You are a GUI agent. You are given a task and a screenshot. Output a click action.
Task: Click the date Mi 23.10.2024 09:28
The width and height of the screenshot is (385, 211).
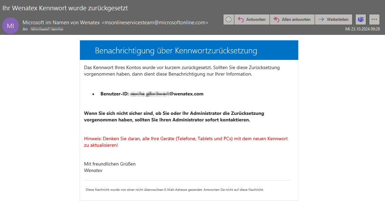click(x=362, y=29)
